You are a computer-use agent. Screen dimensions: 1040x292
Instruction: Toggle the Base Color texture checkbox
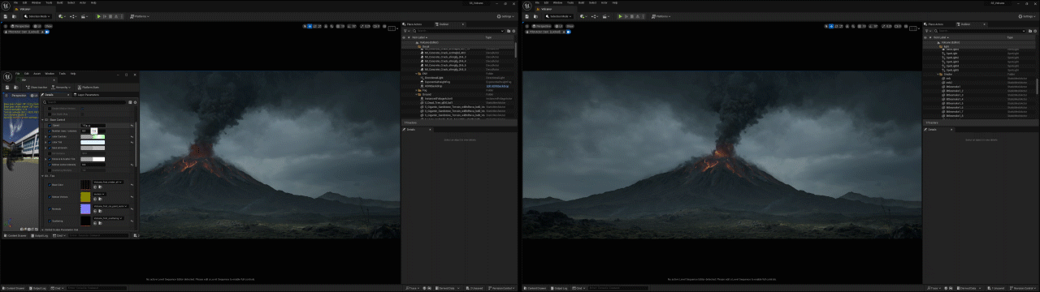pyautogui.click(x=49, y=185)
